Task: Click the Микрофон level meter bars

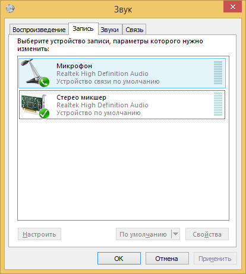Action: pos(218,73)
